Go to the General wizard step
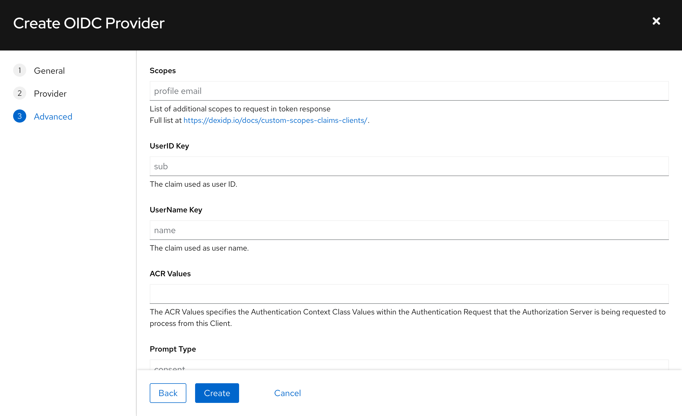Screen dimensions: 682x416 49,70
